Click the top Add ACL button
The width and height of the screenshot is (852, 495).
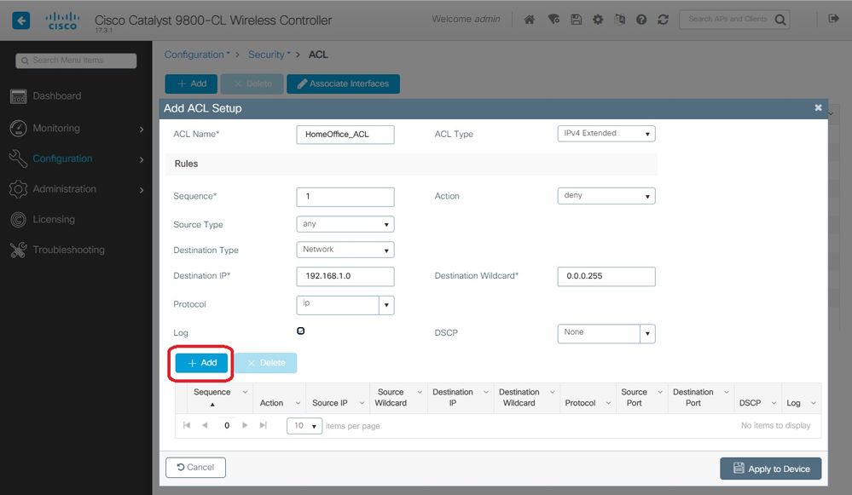pos(191,83)
